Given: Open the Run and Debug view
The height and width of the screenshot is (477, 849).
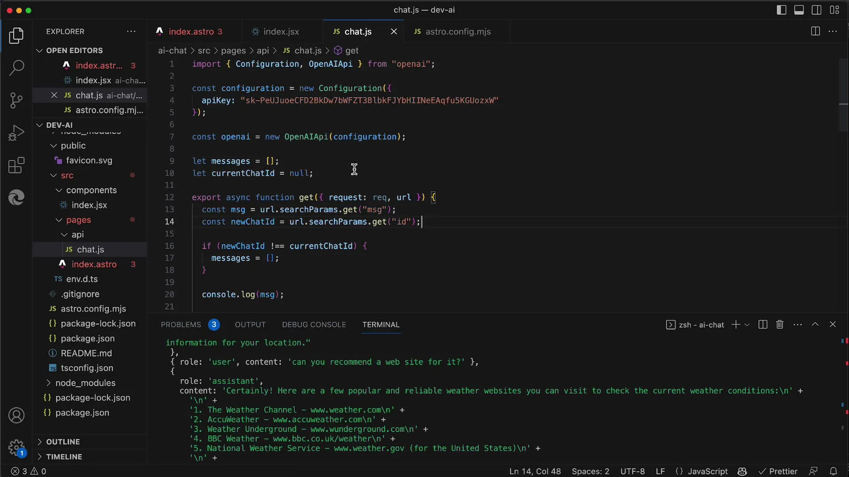Looking at the screenshot, I should coord(16,133).
